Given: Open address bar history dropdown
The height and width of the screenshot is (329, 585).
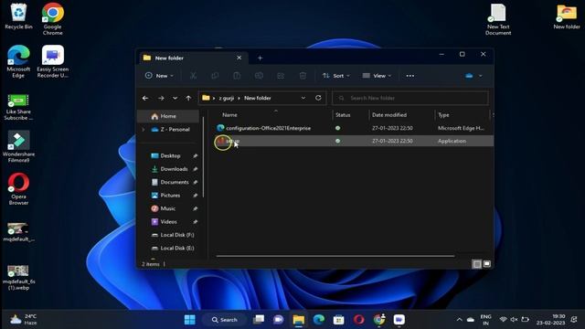Looking at the screenshot, I should click(303, 98).
